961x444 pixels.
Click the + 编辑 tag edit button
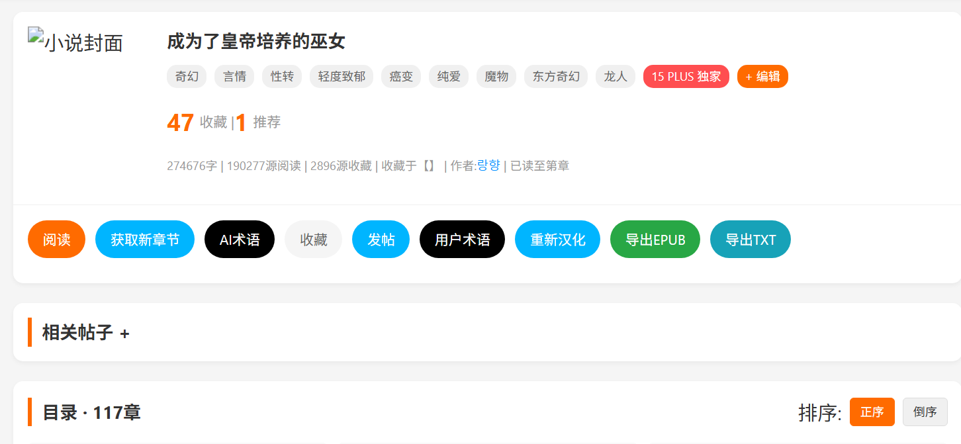pyautogui.click(x=762, y=77)
